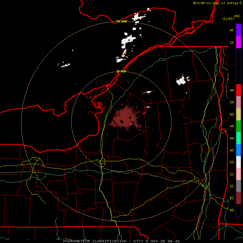Viewport: 243px width, 243px height.
Task: Click the RF legend label
Action: (232, 30)
